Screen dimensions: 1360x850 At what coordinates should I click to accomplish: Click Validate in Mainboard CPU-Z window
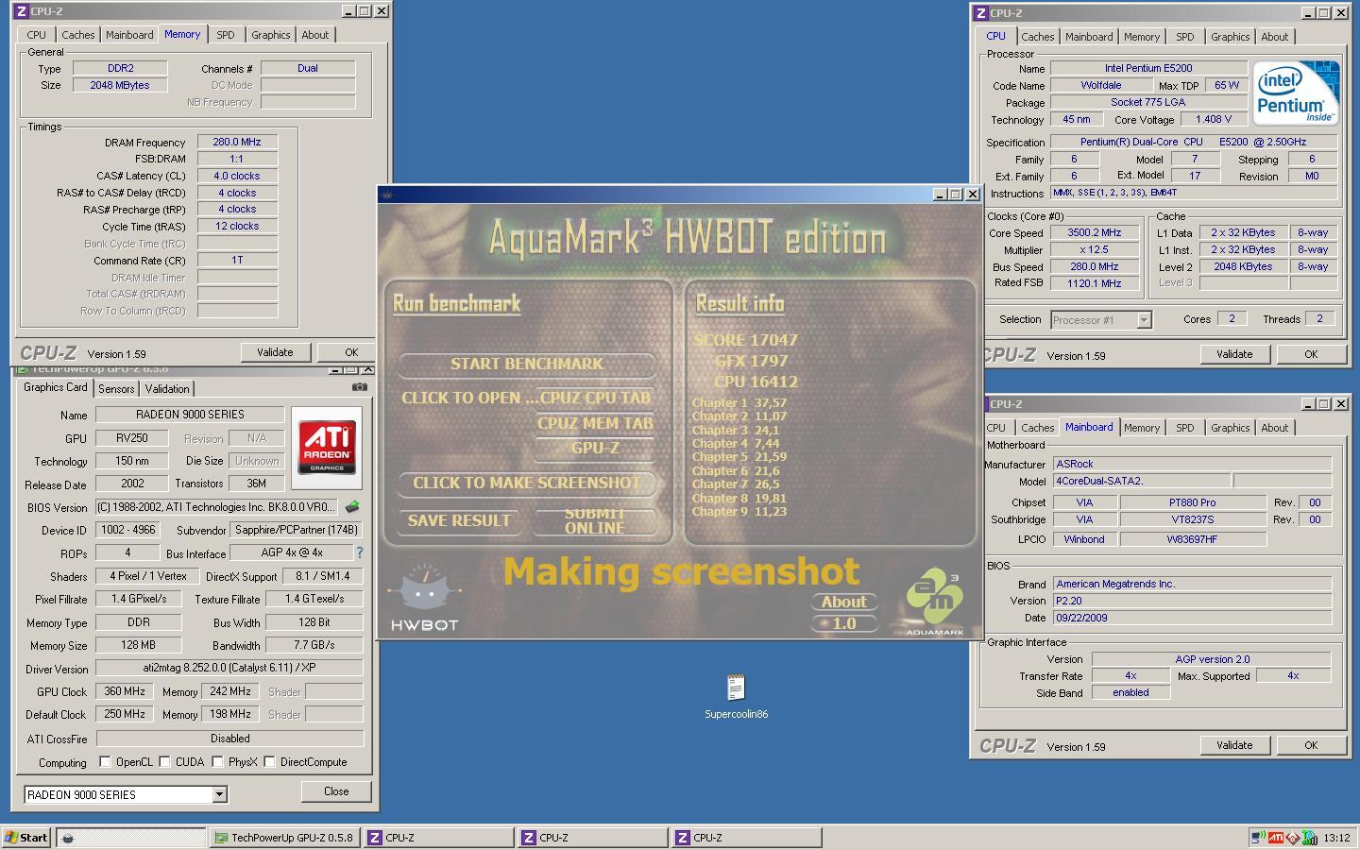[x=1233, y=745]
